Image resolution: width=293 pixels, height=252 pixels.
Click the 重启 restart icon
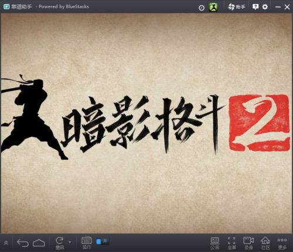pyautogui.click(x=60, y=243)
